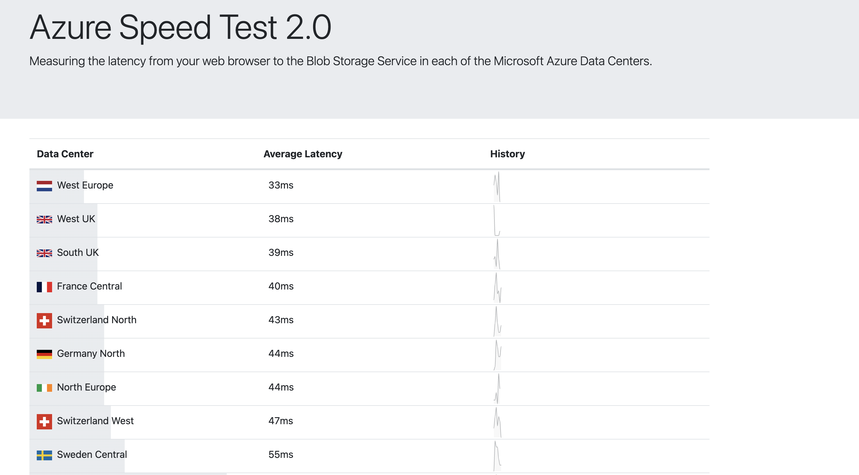859x475 pixels.
Task: Select the South UK data center name
Action: 78,252
